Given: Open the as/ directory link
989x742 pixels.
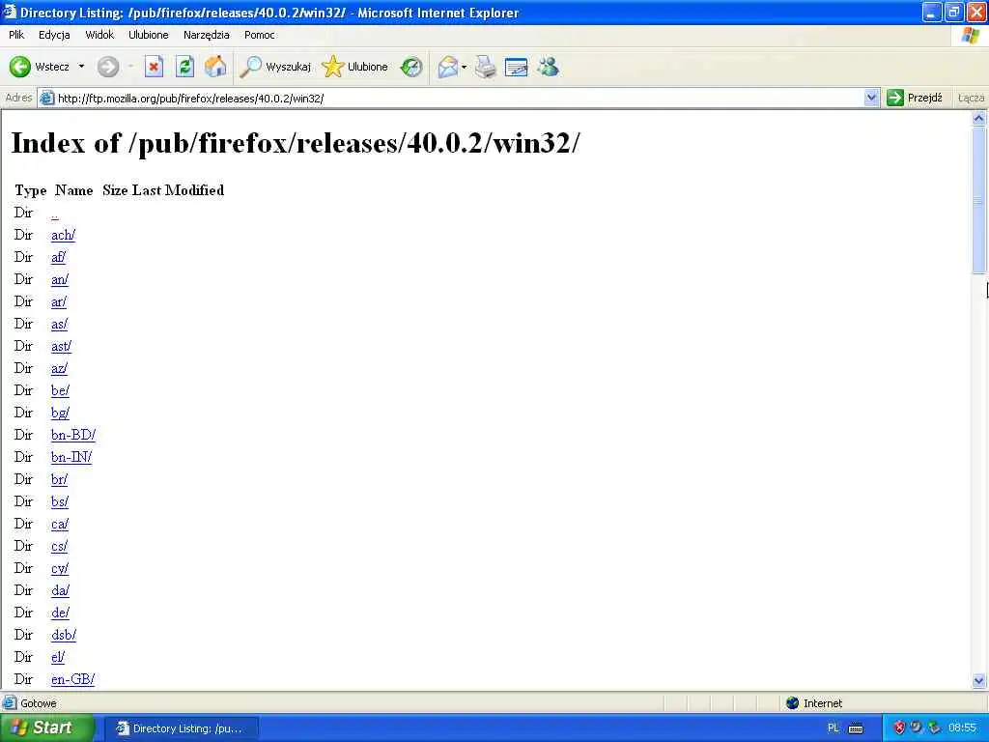Looking at the screenshot, I should click(x=59, y=325).
